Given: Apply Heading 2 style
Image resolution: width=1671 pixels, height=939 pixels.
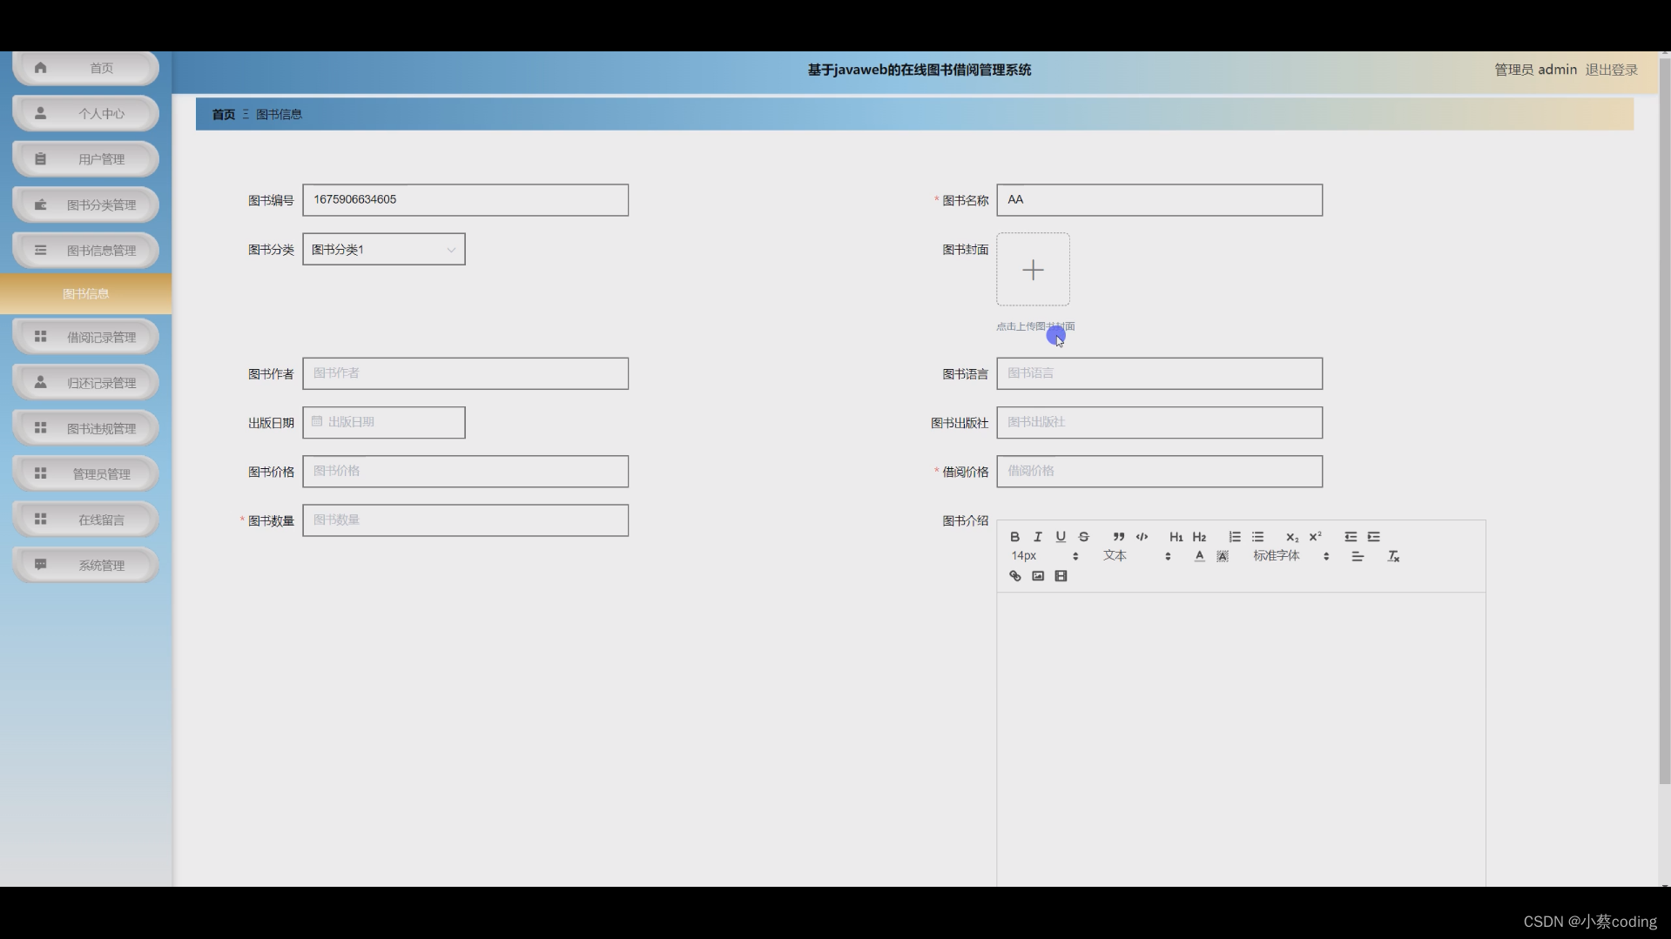Looking at the screenshot, I should (x=1199, y=537).
